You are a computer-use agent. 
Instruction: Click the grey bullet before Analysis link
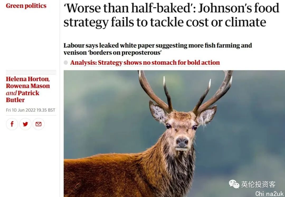click(x=66, y=63)
